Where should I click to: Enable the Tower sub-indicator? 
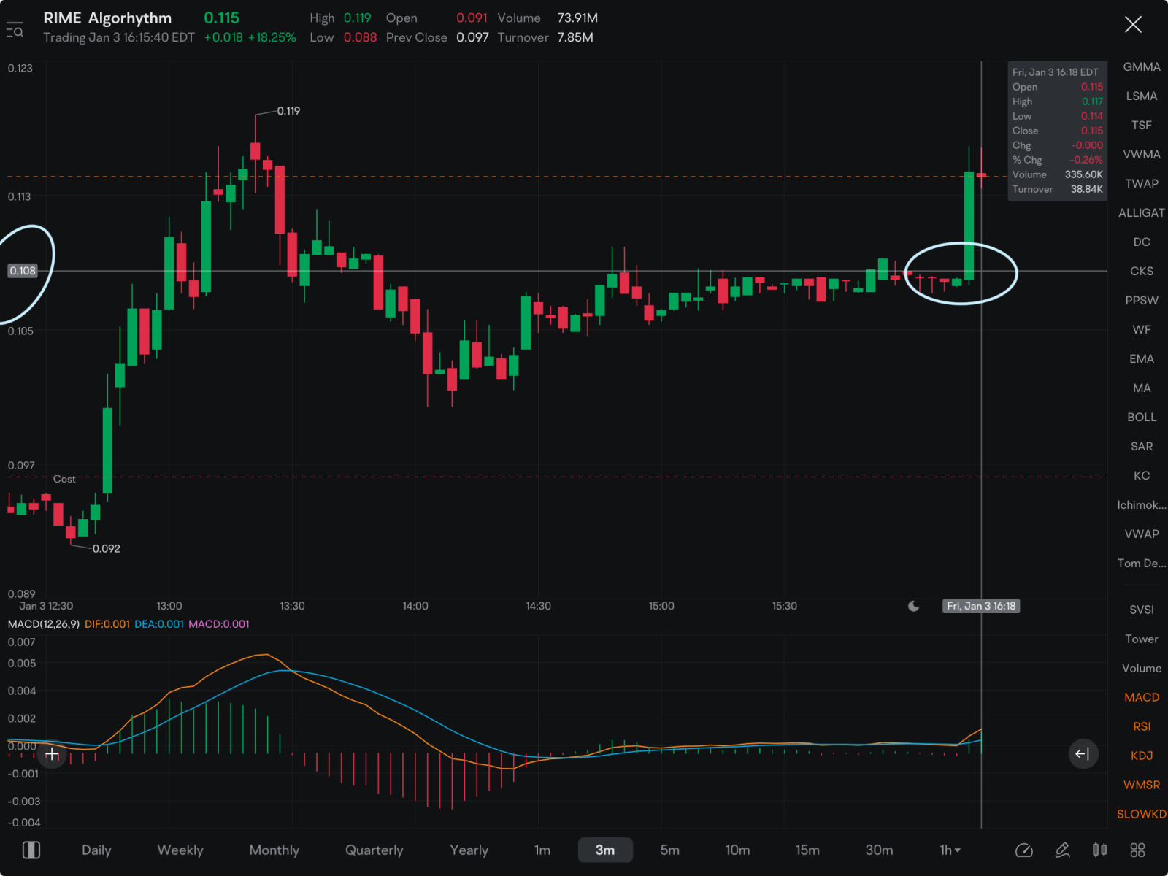(1142, 639)
